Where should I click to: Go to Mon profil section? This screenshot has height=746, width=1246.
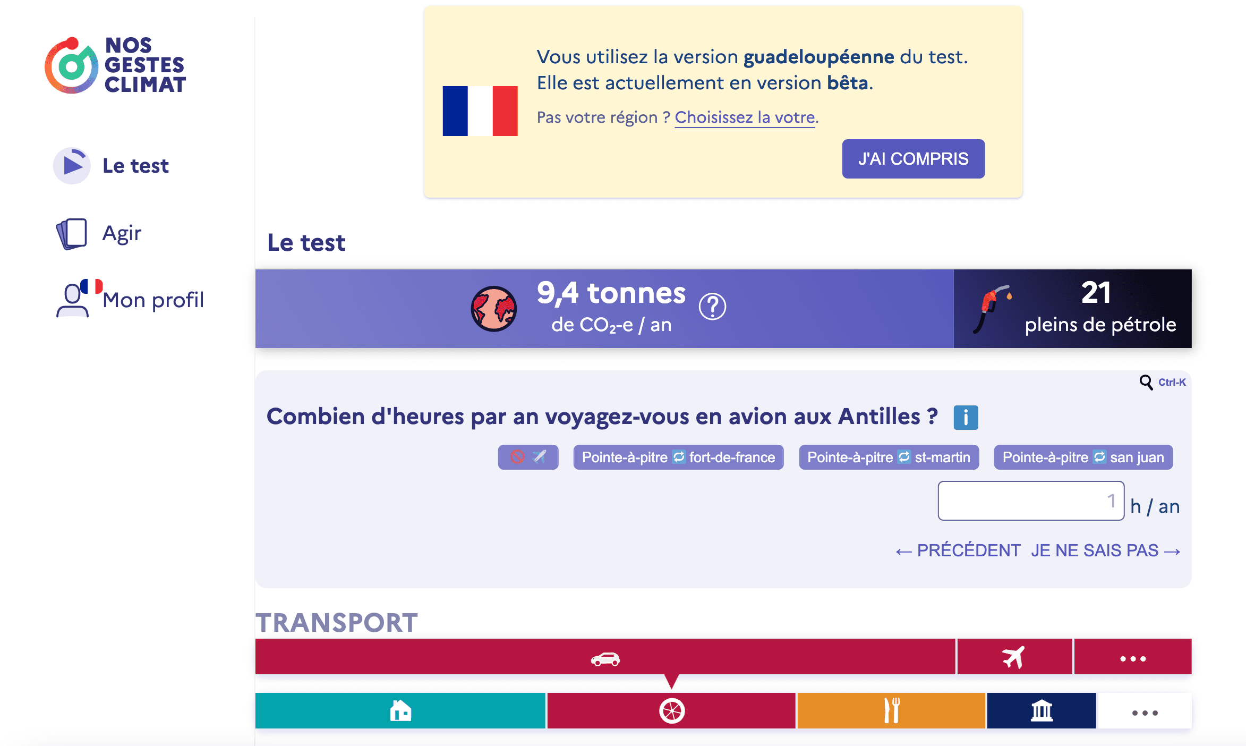click(152, 300)
